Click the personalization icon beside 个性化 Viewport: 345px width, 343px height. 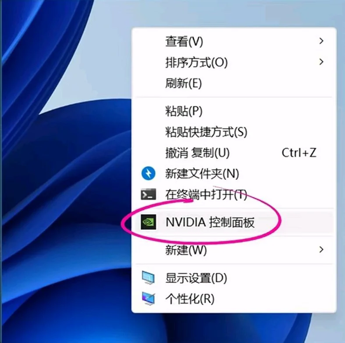pos(148,299)
